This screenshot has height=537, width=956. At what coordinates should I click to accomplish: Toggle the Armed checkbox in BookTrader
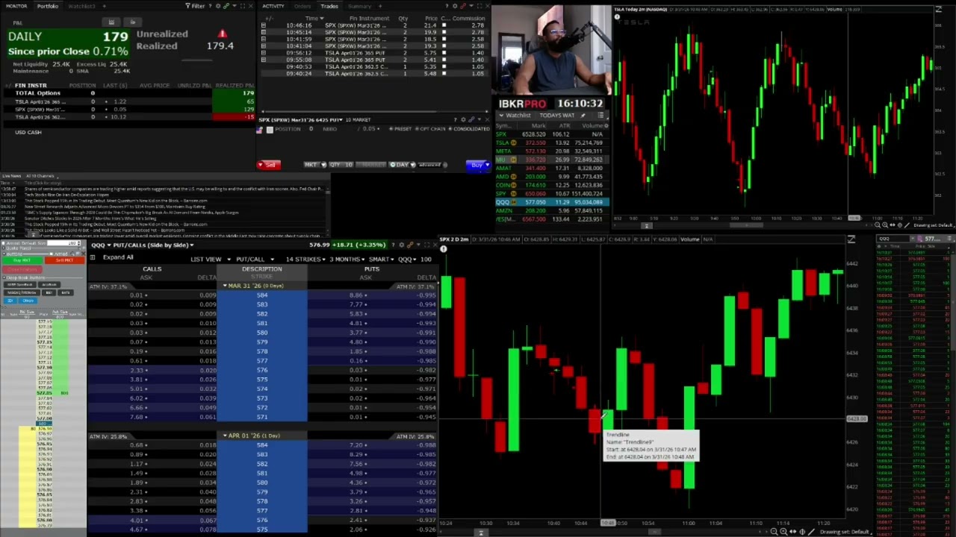pyautogui.click(x=51, y=254)
